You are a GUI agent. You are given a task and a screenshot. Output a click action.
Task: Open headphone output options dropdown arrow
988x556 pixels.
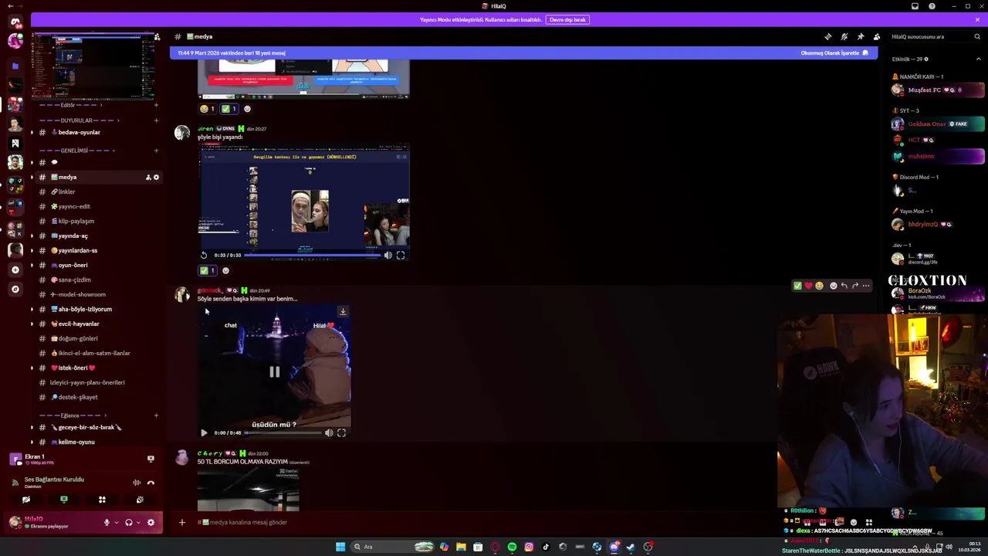138,523
